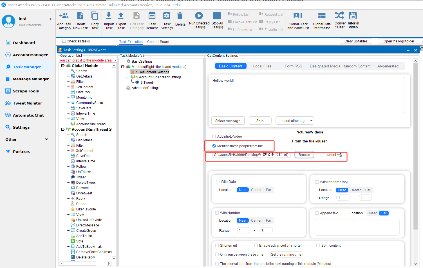Select the 3.Tweet module node
Viewport: 423px width, 268px height.
147,83
